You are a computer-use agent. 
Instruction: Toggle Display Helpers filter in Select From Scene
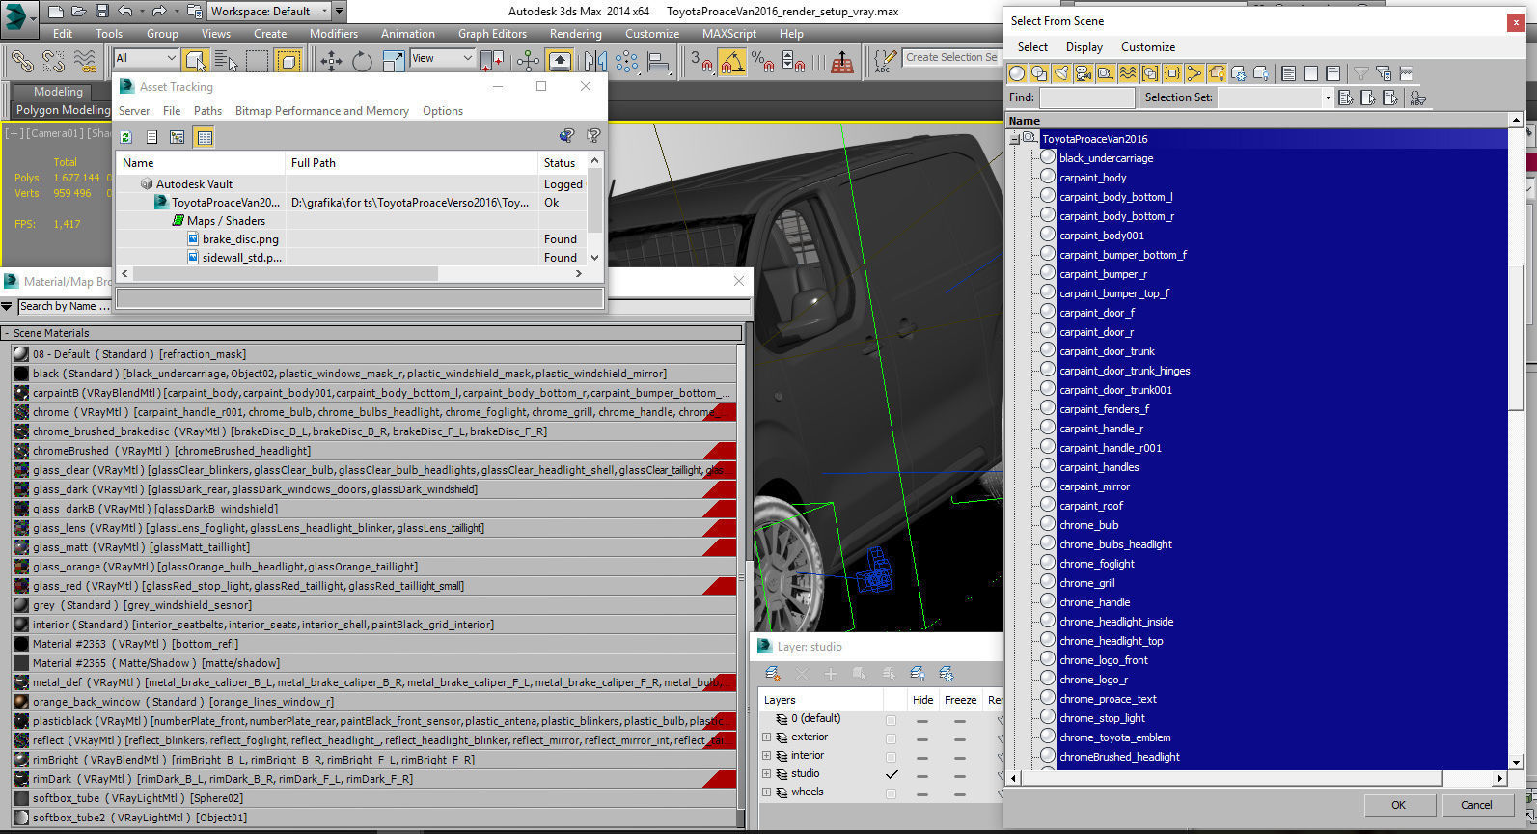1106,73
